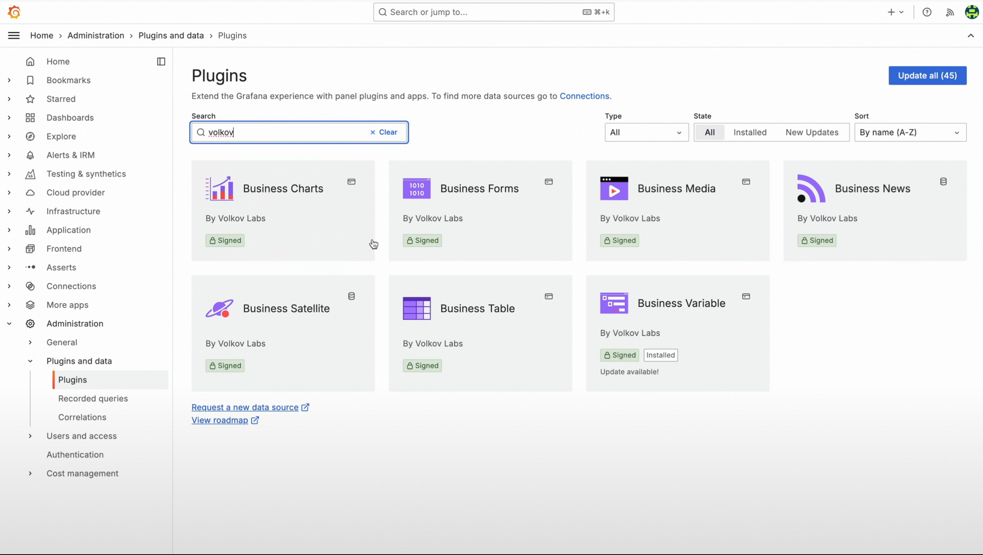Click the Update all (45) button
The image size is (983, 555).
click(927, 76)
